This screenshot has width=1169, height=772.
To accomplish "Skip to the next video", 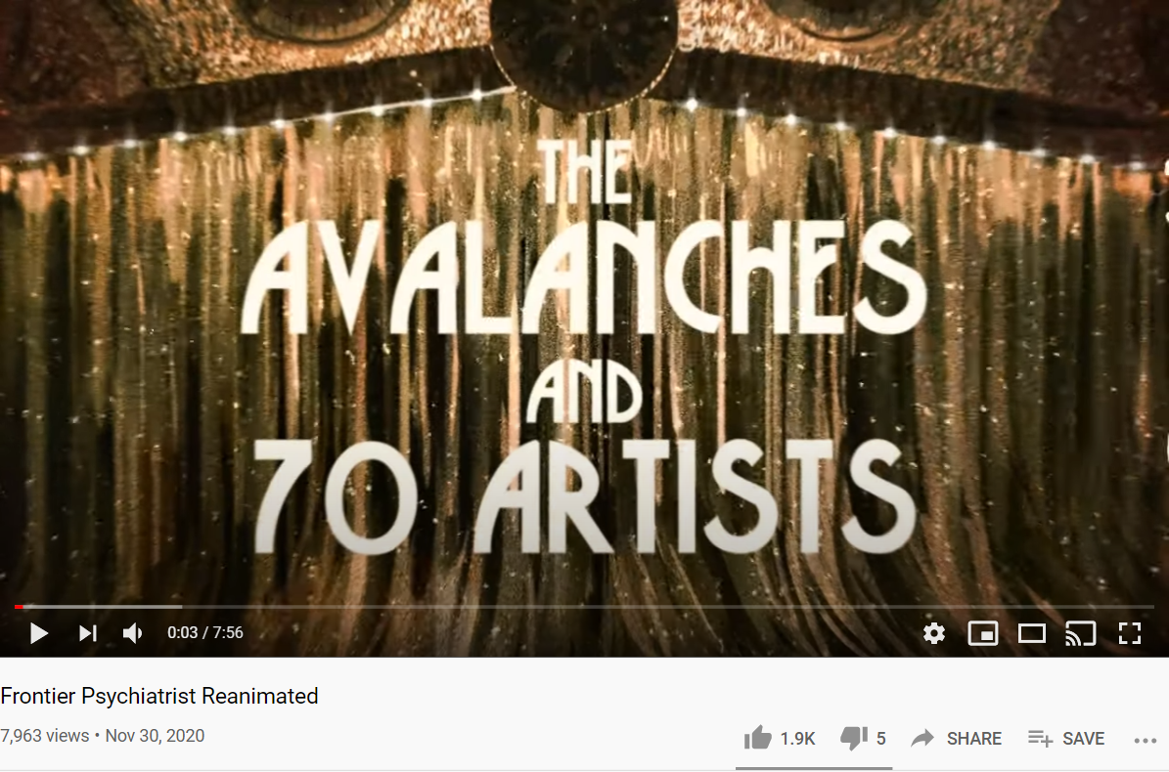I will (88, 633).
